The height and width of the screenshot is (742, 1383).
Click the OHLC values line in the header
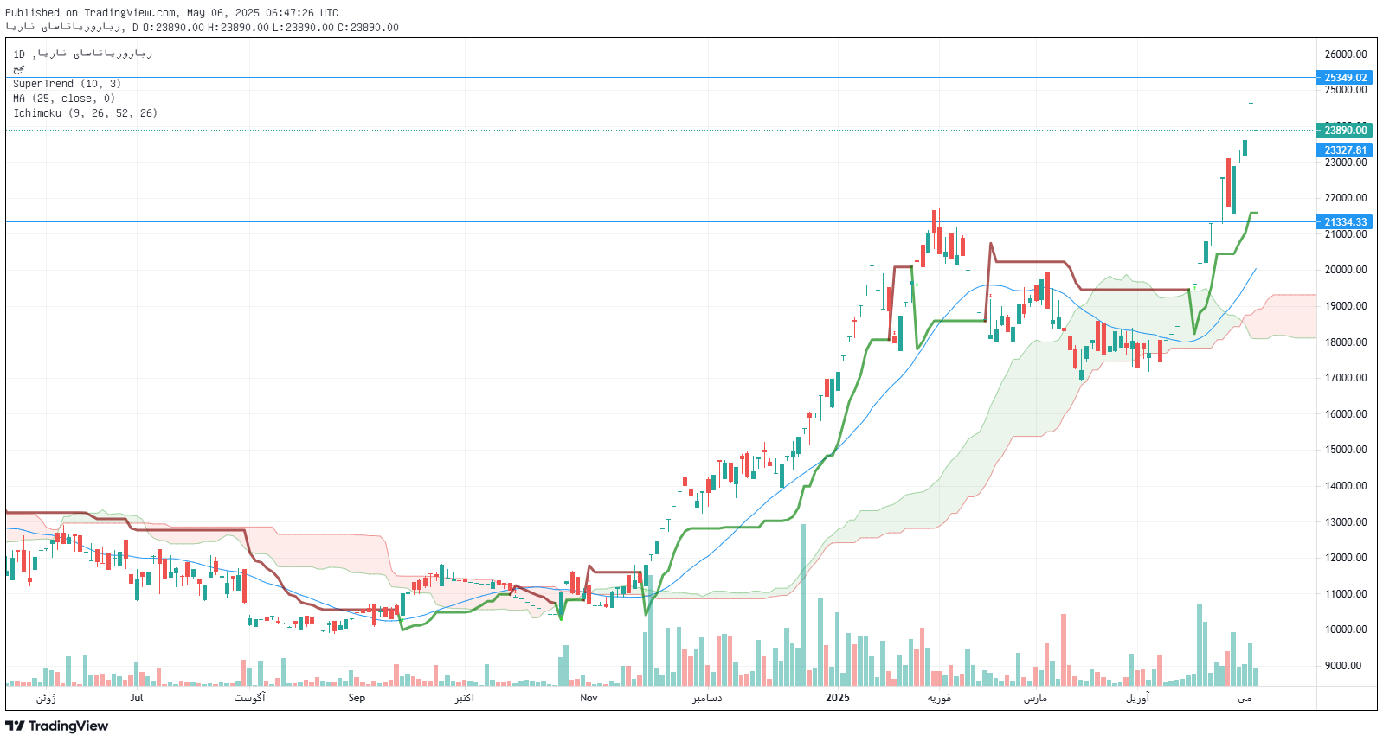point(271,28)
